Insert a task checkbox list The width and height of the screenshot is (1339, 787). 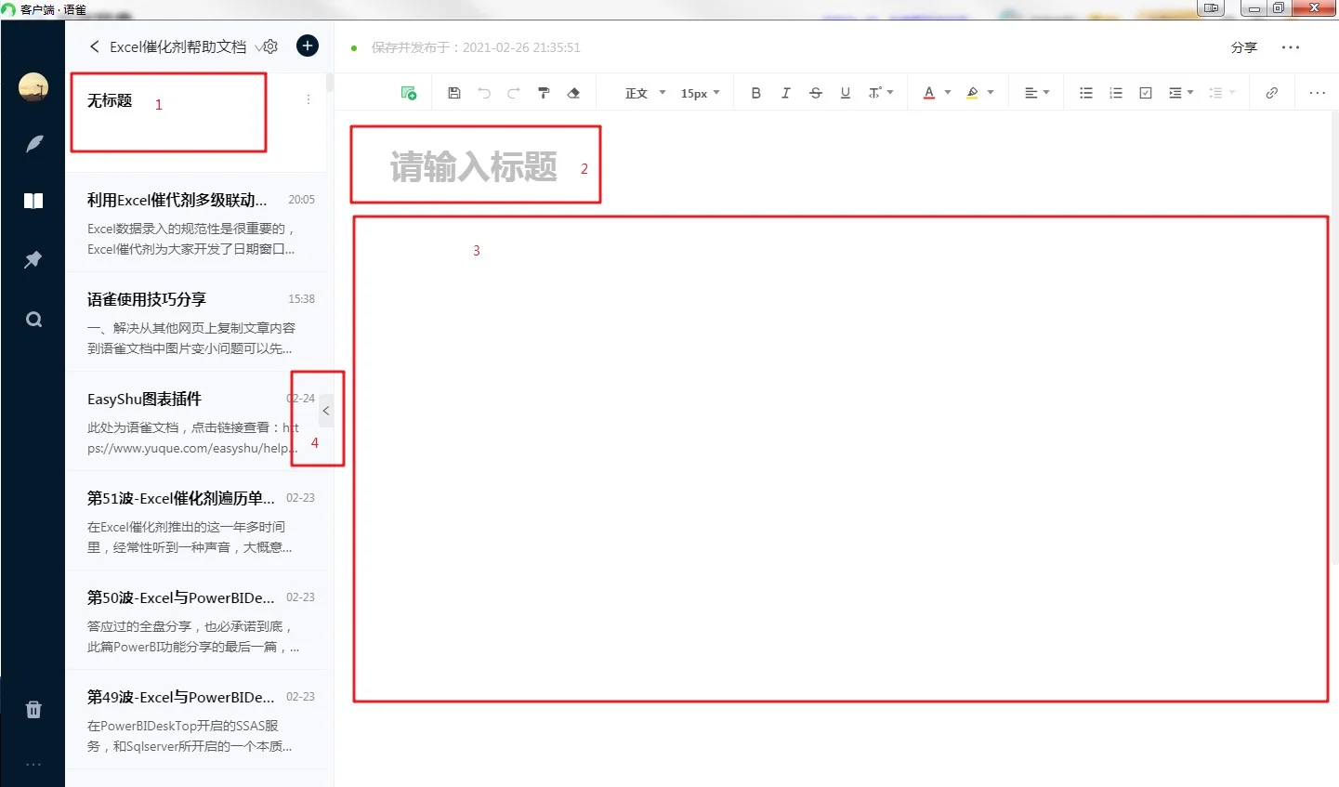pyautogui.click(x=1146, y=93)
